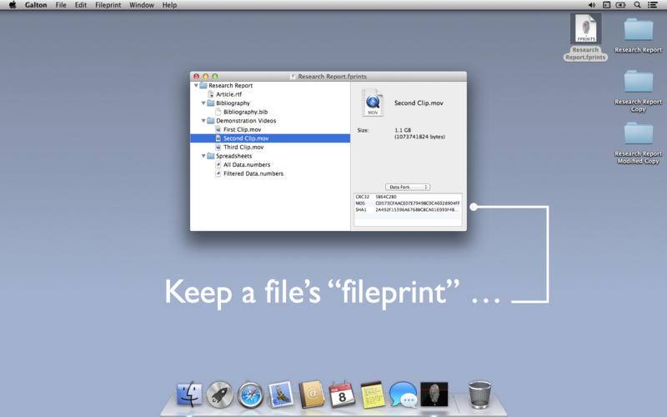Collapse the Research Report root folder

pos(196,86)
